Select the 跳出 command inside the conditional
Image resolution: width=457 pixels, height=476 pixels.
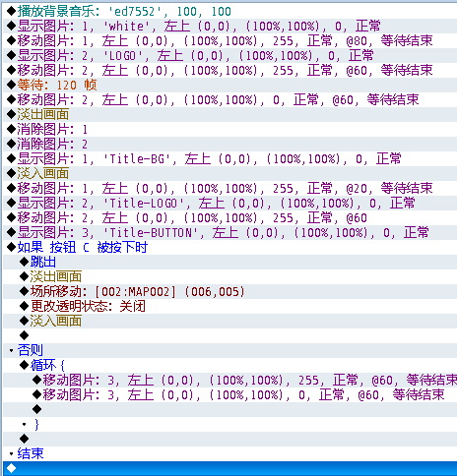click(x=229, y=263)
